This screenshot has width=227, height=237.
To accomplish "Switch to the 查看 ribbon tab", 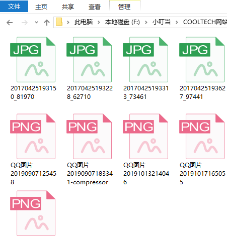I will pyautogui.click(x=95, y=7).
